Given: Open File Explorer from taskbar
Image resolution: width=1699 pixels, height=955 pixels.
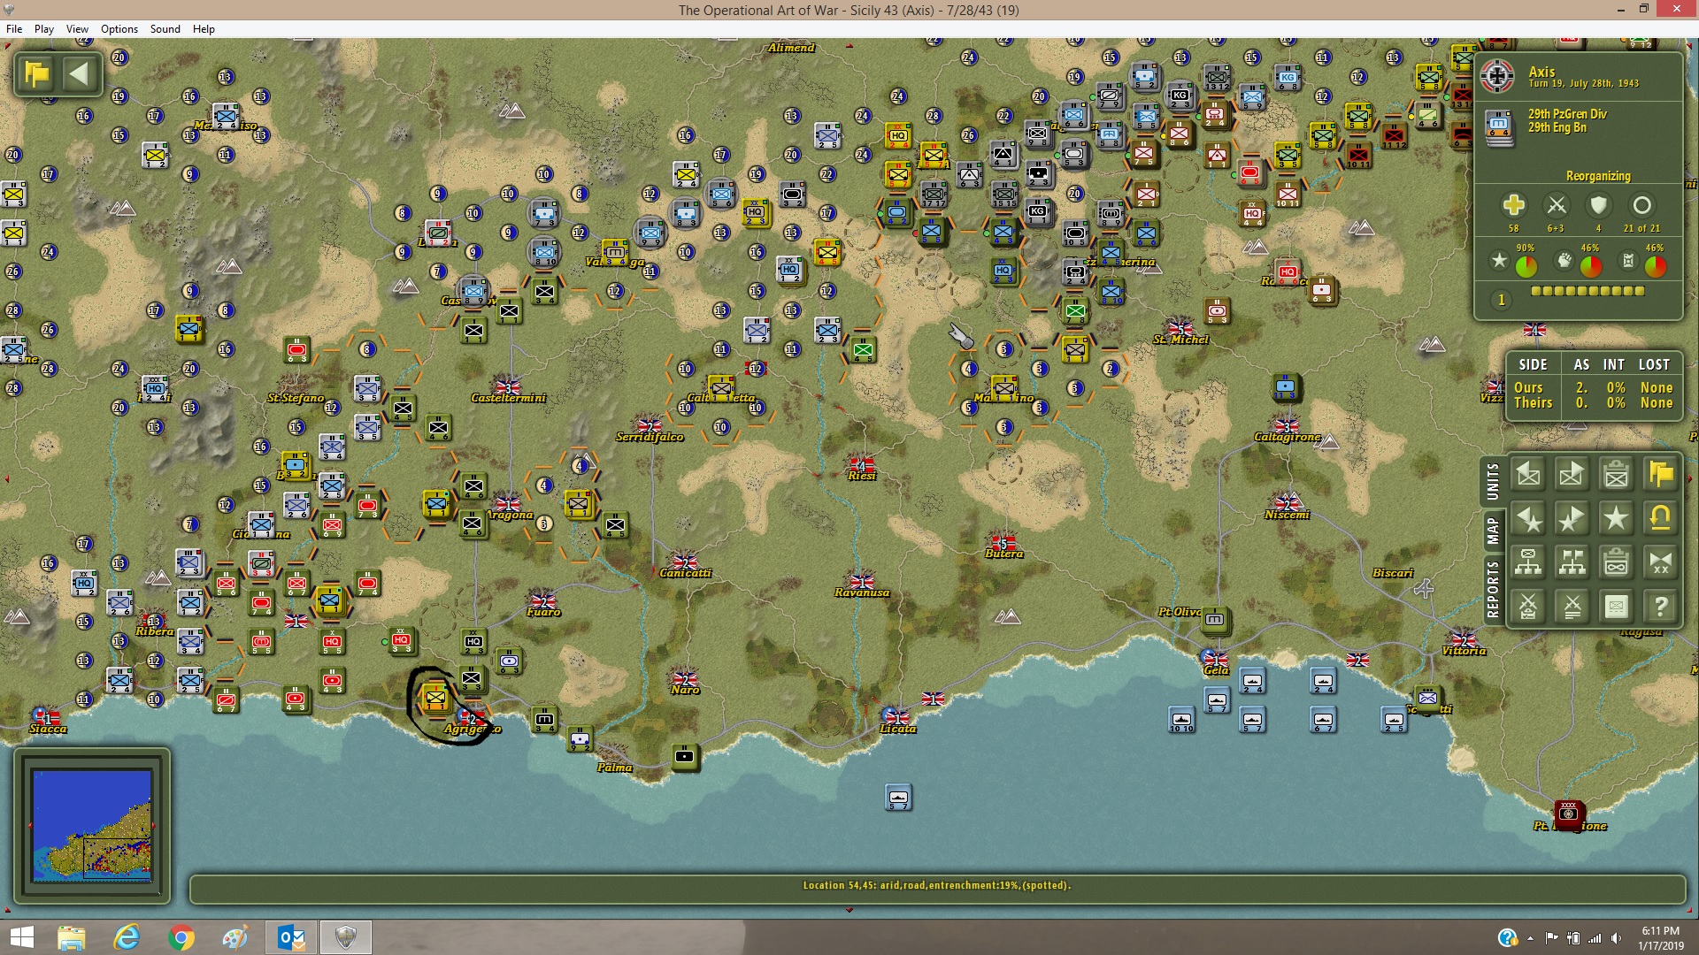Looking at the screenshot, I should (x=71, y=937).
